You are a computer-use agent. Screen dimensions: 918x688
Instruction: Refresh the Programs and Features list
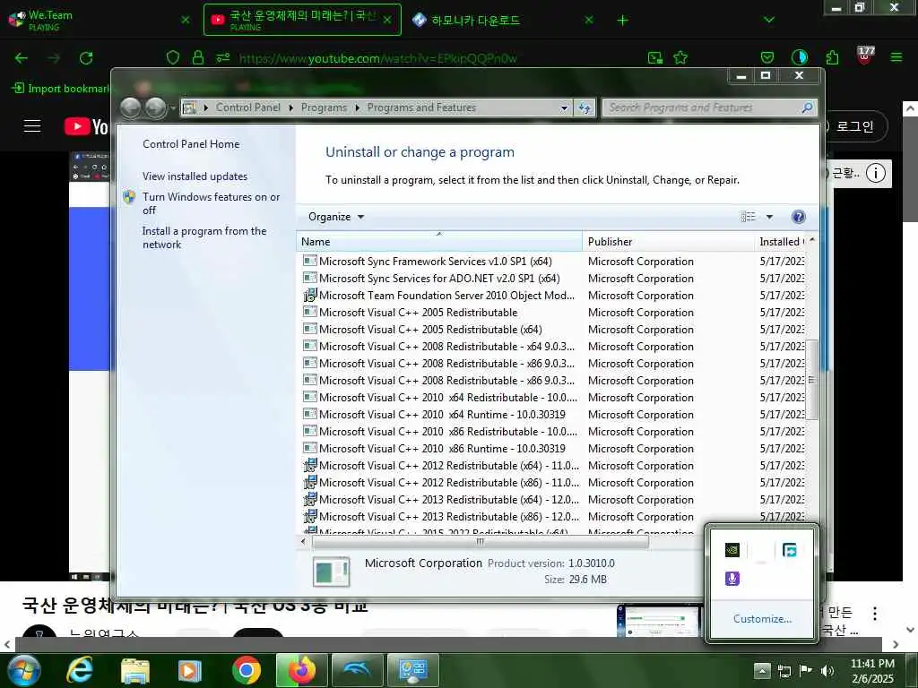click(x=585, y=108)
